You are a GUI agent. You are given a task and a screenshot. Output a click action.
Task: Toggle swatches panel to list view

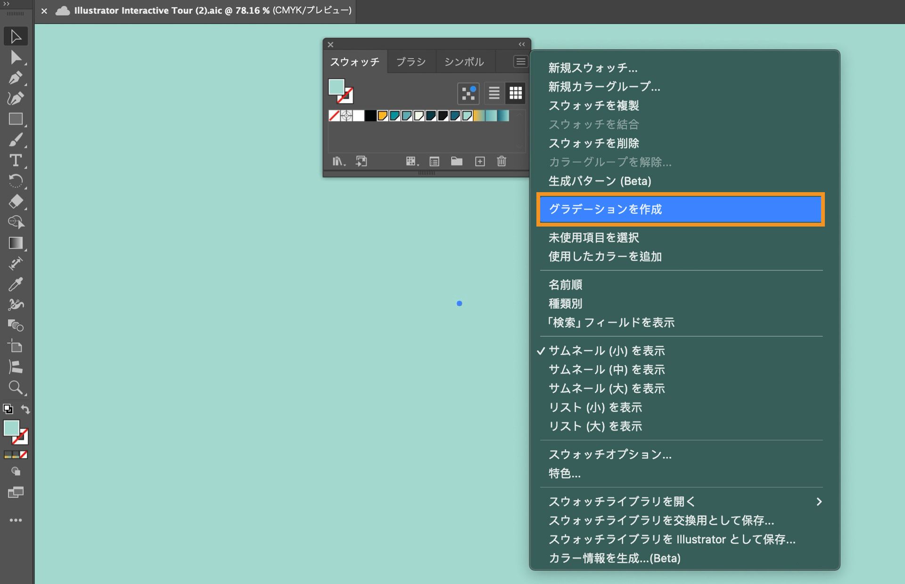pyautogui.click(x=494, y=93)
